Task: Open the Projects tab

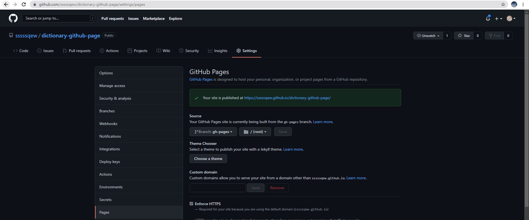Action: click(137, 51)
